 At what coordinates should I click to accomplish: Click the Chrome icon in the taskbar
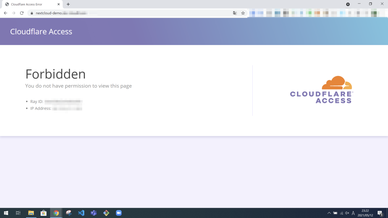[56, 213]
